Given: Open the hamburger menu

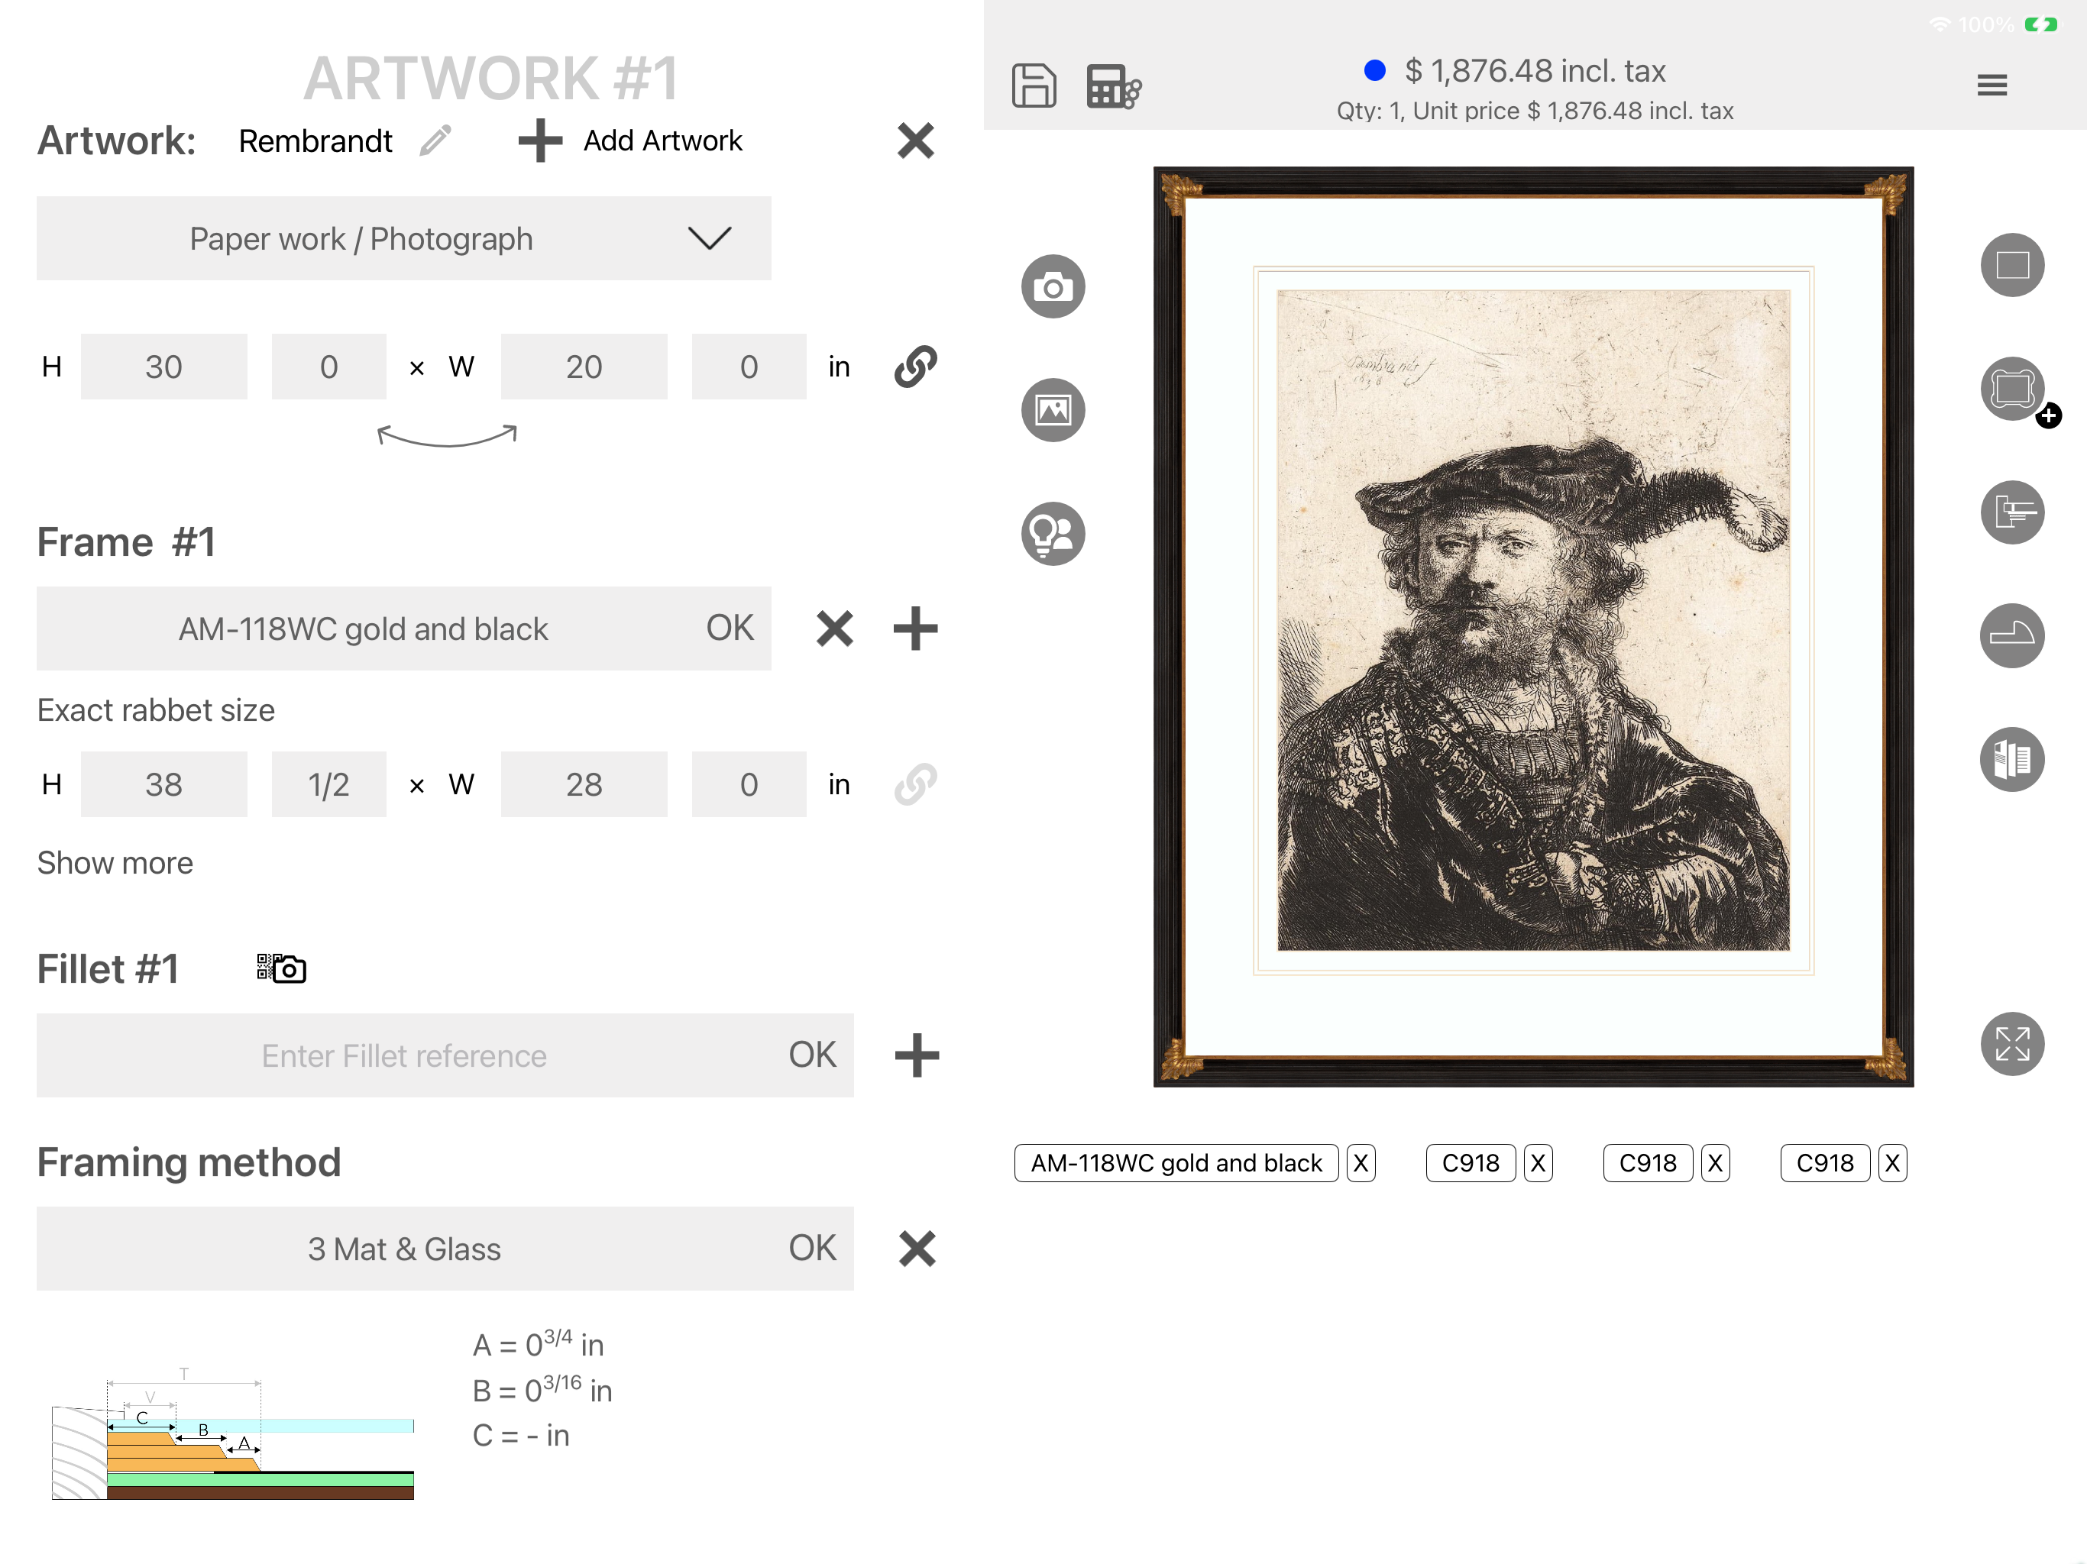Looking at the screenshot, I should pyautogui.click(x=1992, y=86).
